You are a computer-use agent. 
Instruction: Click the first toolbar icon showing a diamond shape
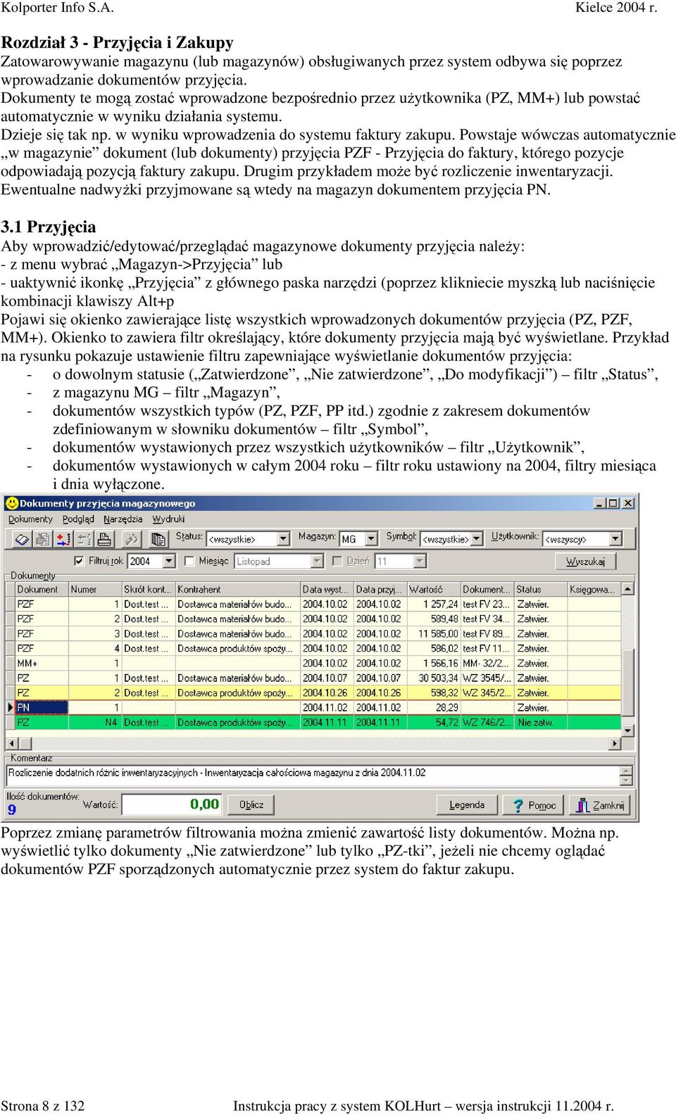click(x=21, y=539)
